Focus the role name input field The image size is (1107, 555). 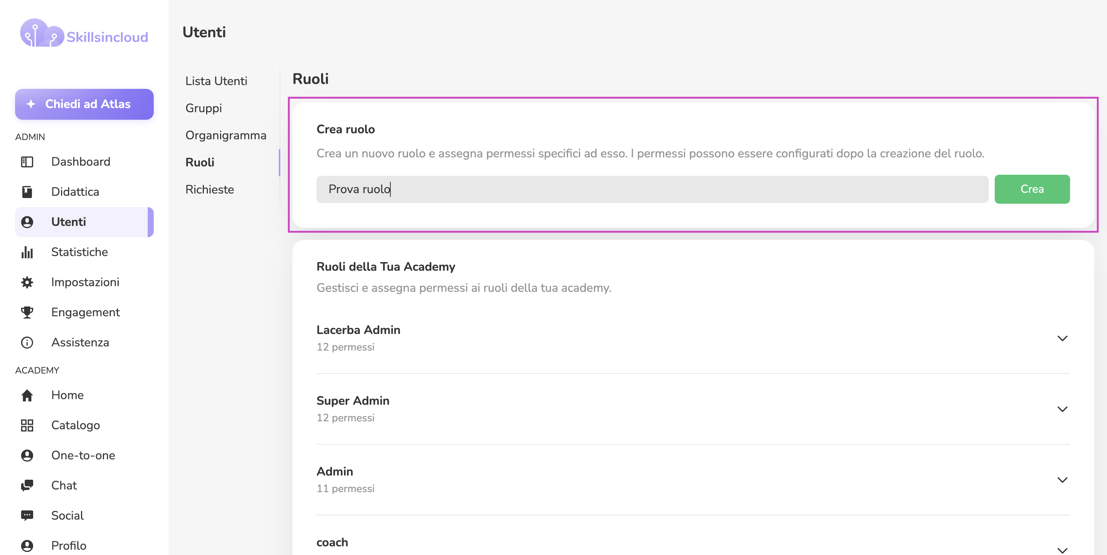[652, 189]
